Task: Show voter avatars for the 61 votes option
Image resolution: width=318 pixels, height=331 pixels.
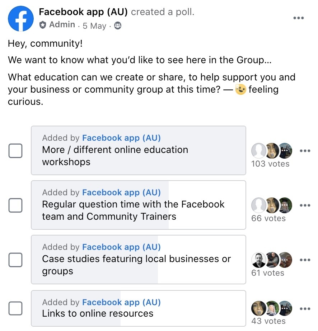Action: pos(272,260)
